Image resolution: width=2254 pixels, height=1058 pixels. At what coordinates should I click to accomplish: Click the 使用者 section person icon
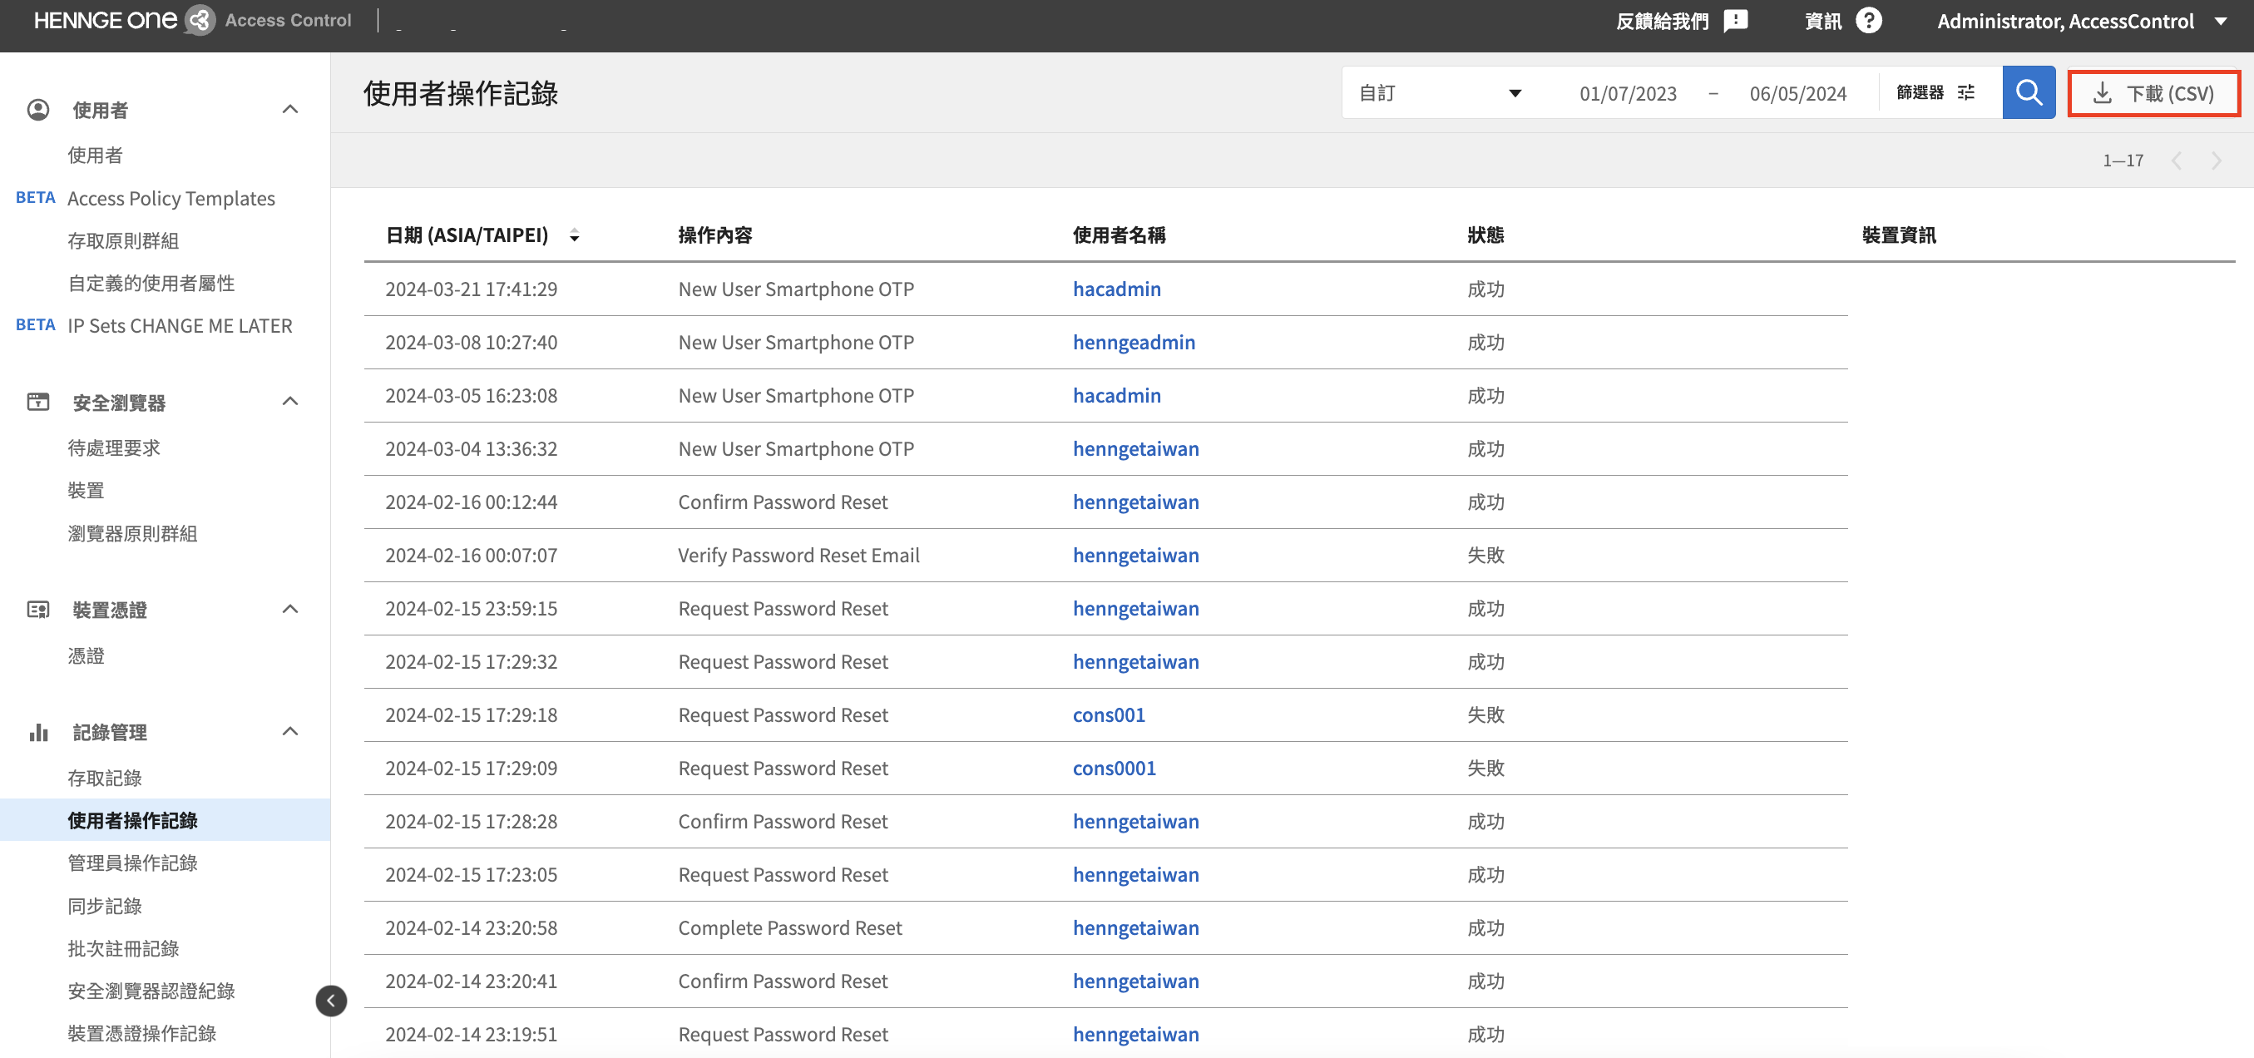(38, 110)
